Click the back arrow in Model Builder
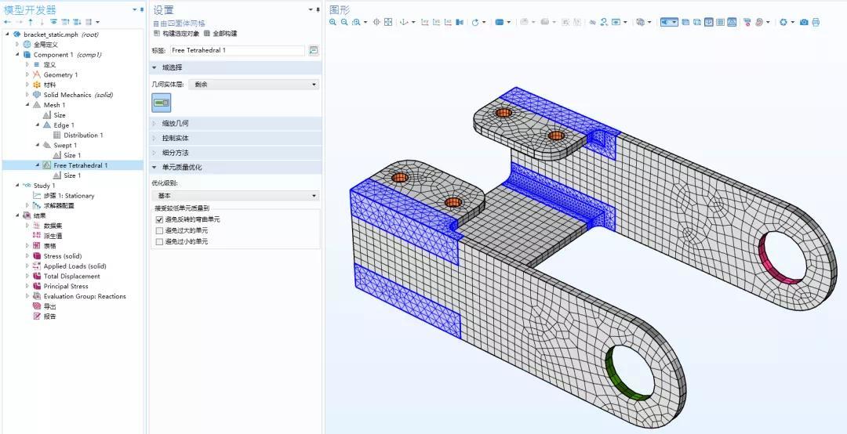 [7, 22]
